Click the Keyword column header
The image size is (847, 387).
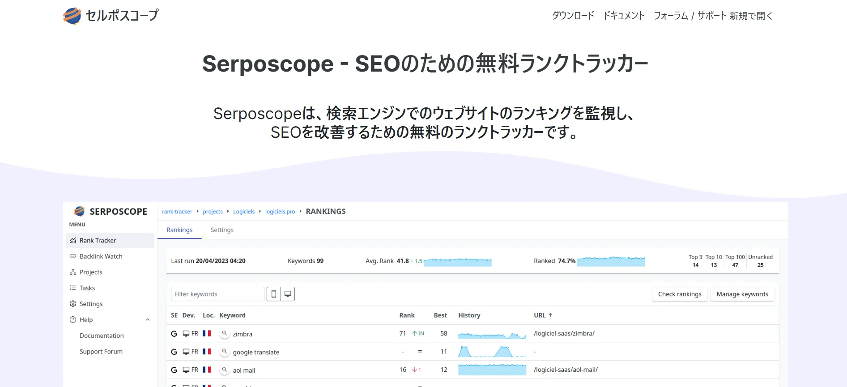tap(232, 315)
